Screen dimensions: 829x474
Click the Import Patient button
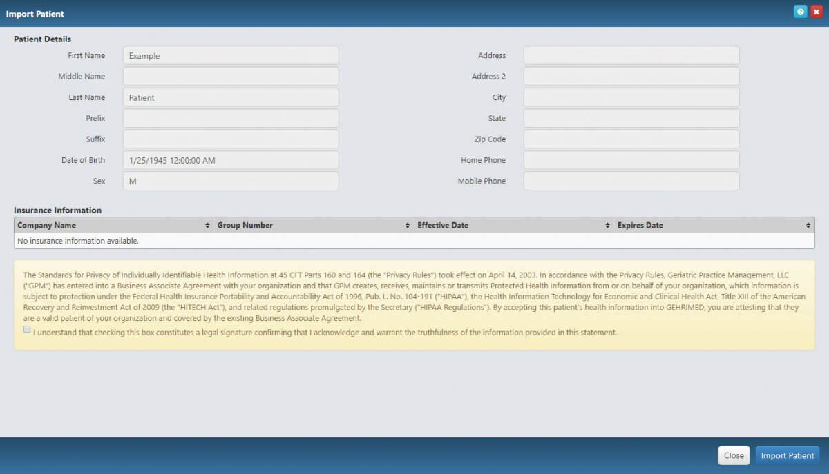pos(788,455)
